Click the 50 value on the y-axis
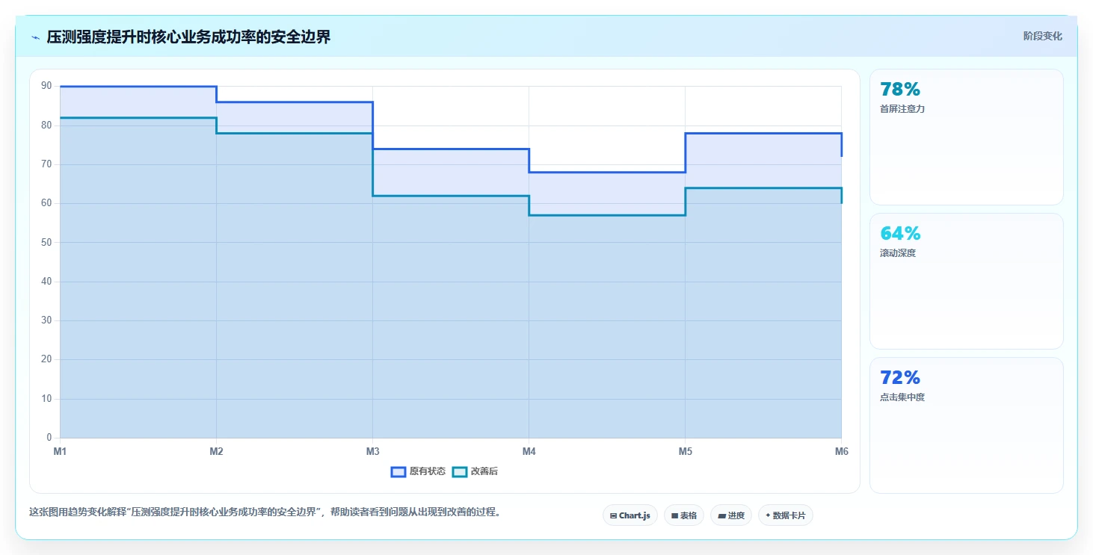The image size is (1093, 555). point(46,242)
